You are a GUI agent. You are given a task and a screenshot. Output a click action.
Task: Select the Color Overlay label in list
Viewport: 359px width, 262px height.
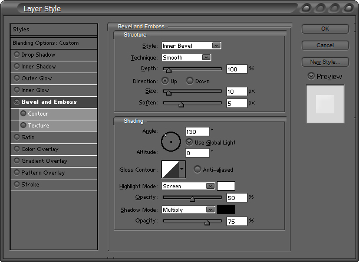(x=40, y=149)
